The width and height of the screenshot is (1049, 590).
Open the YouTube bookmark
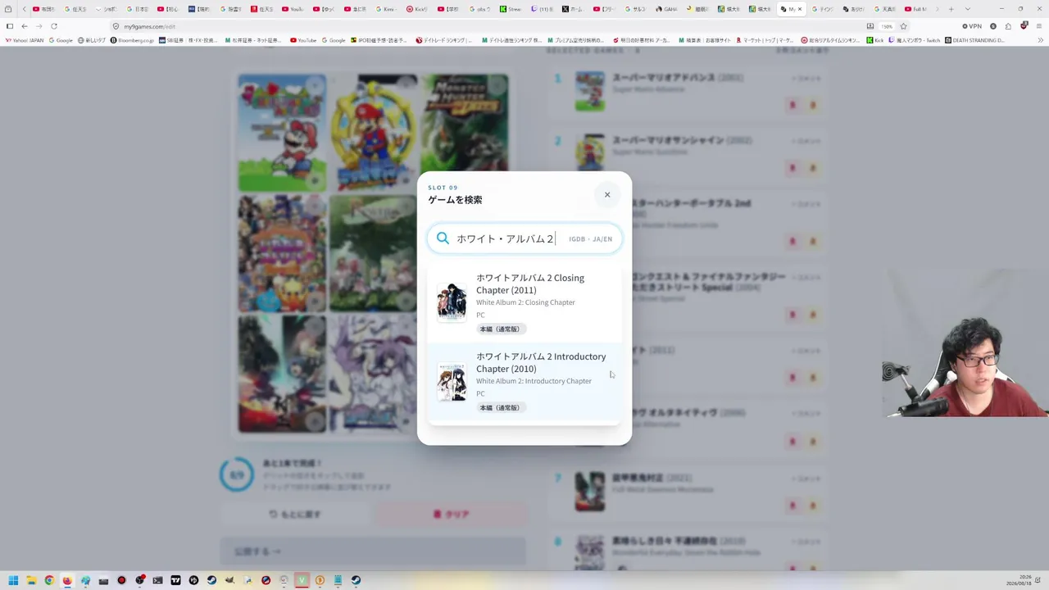click(x=303, y=40)
